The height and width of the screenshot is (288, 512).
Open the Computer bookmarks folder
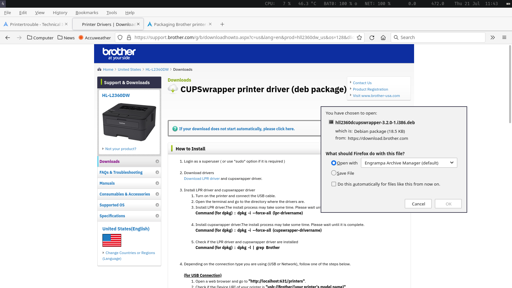40,37
